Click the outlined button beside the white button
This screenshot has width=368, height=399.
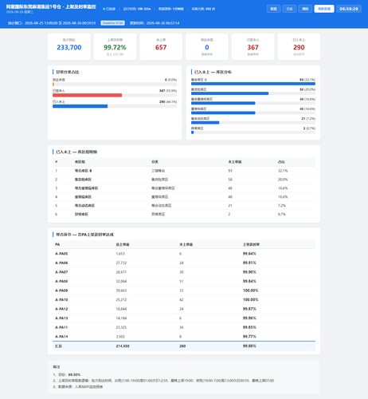point(305,9)
